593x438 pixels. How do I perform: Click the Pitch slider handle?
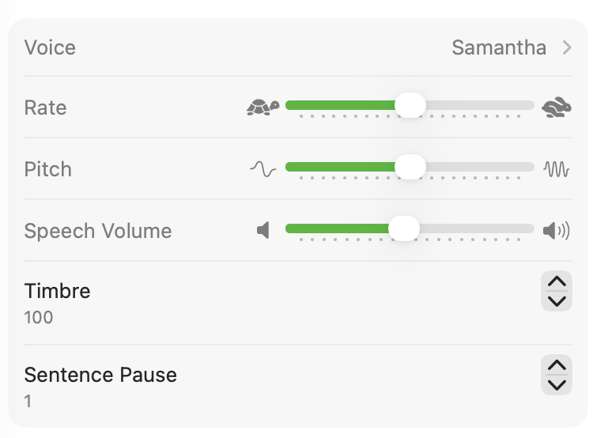[410, 167]
